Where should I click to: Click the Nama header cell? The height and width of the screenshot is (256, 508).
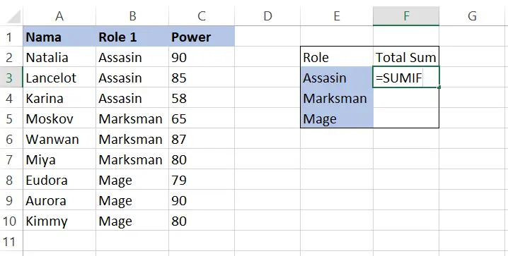pos(59,37)
